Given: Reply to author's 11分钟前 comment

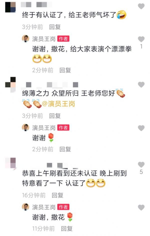Looking at the screenshot, I should pyautogui.click(x=67, y=229).
